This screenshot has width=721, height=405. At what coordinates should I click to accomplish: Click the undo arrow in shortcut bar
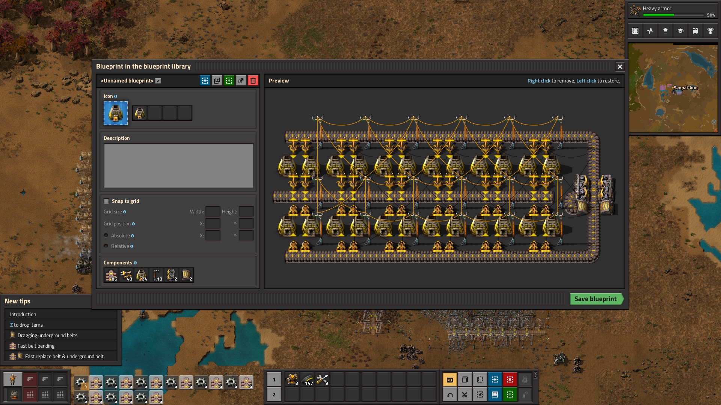pos(450,394)
